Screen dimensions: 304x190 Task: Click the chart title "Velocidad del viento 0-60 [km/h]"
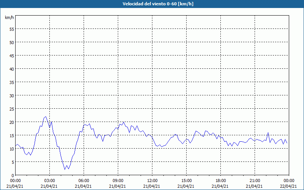pyautogui.click(x=158, y=4)
